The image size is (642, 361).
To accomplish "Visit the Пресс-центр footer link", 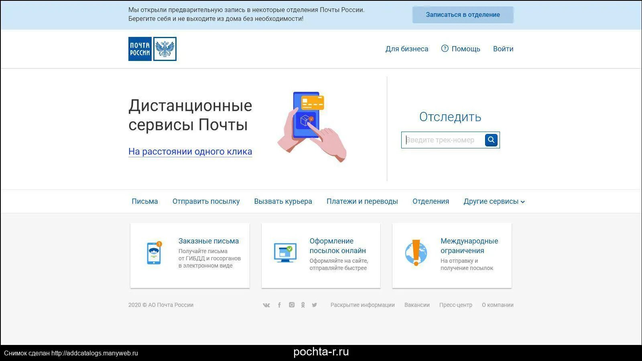I will (x=456, y=305).
